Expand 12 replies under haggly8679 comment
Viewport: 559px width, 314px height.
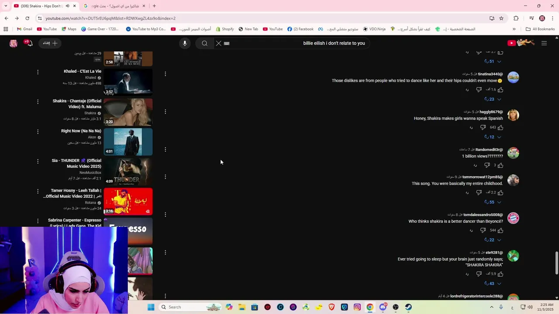click(x=493, y=137)
